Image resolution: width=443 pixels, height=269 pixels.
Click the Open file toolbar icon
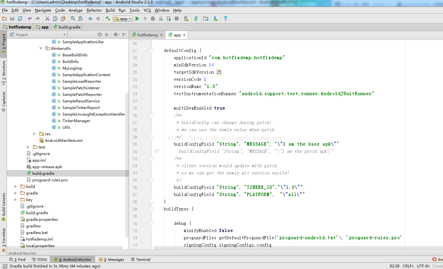click(4, 19)
